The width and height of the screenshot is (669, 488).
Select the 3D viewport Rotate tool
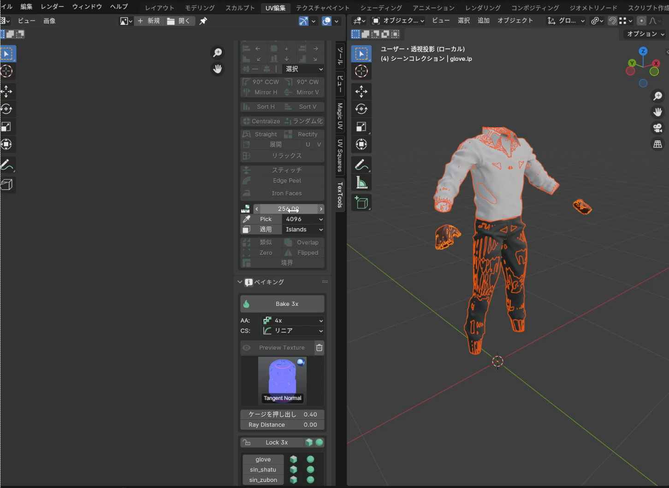click(x=361, y=109)
